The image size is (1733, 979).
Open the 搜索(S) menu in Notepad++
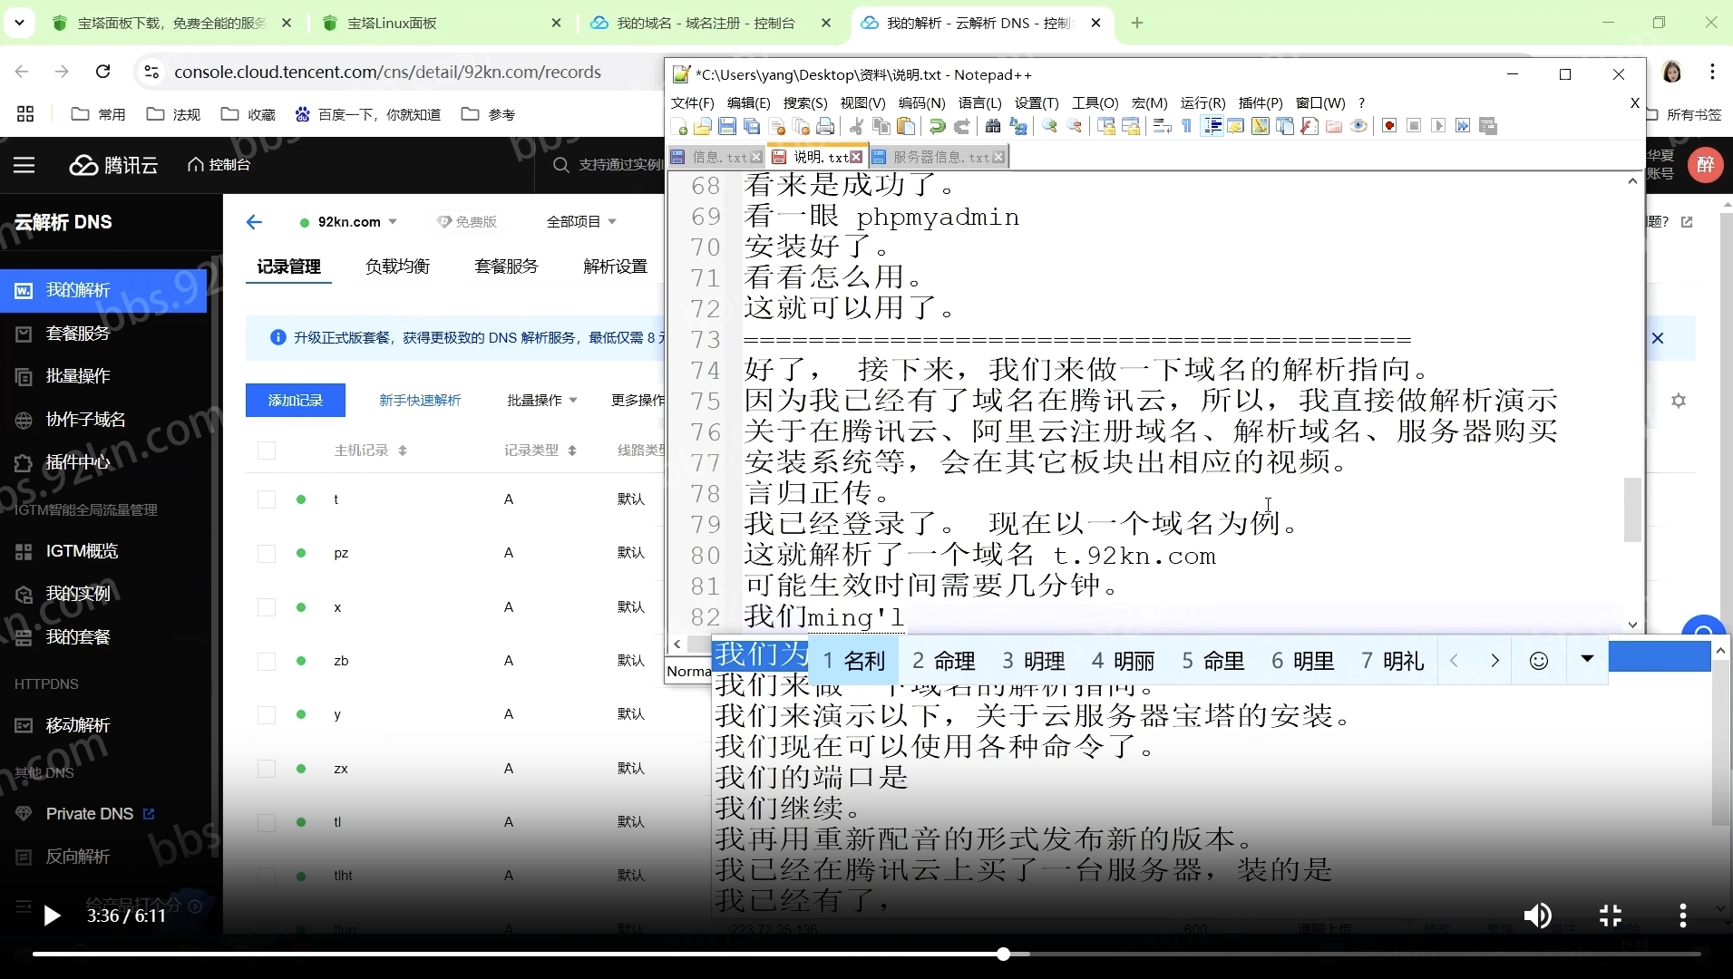coord(805,103)
